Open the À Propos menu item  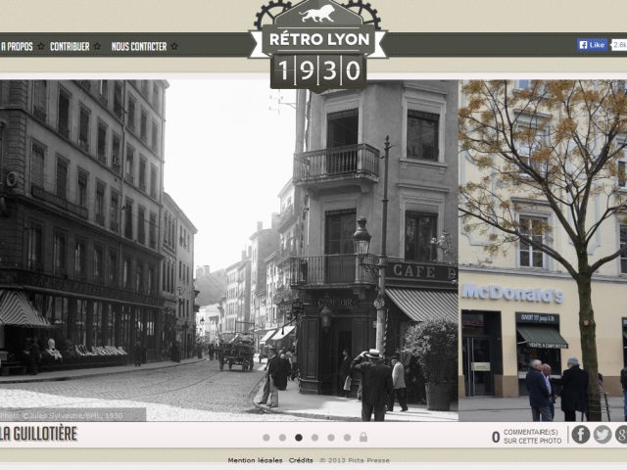(x=17, y=46)
